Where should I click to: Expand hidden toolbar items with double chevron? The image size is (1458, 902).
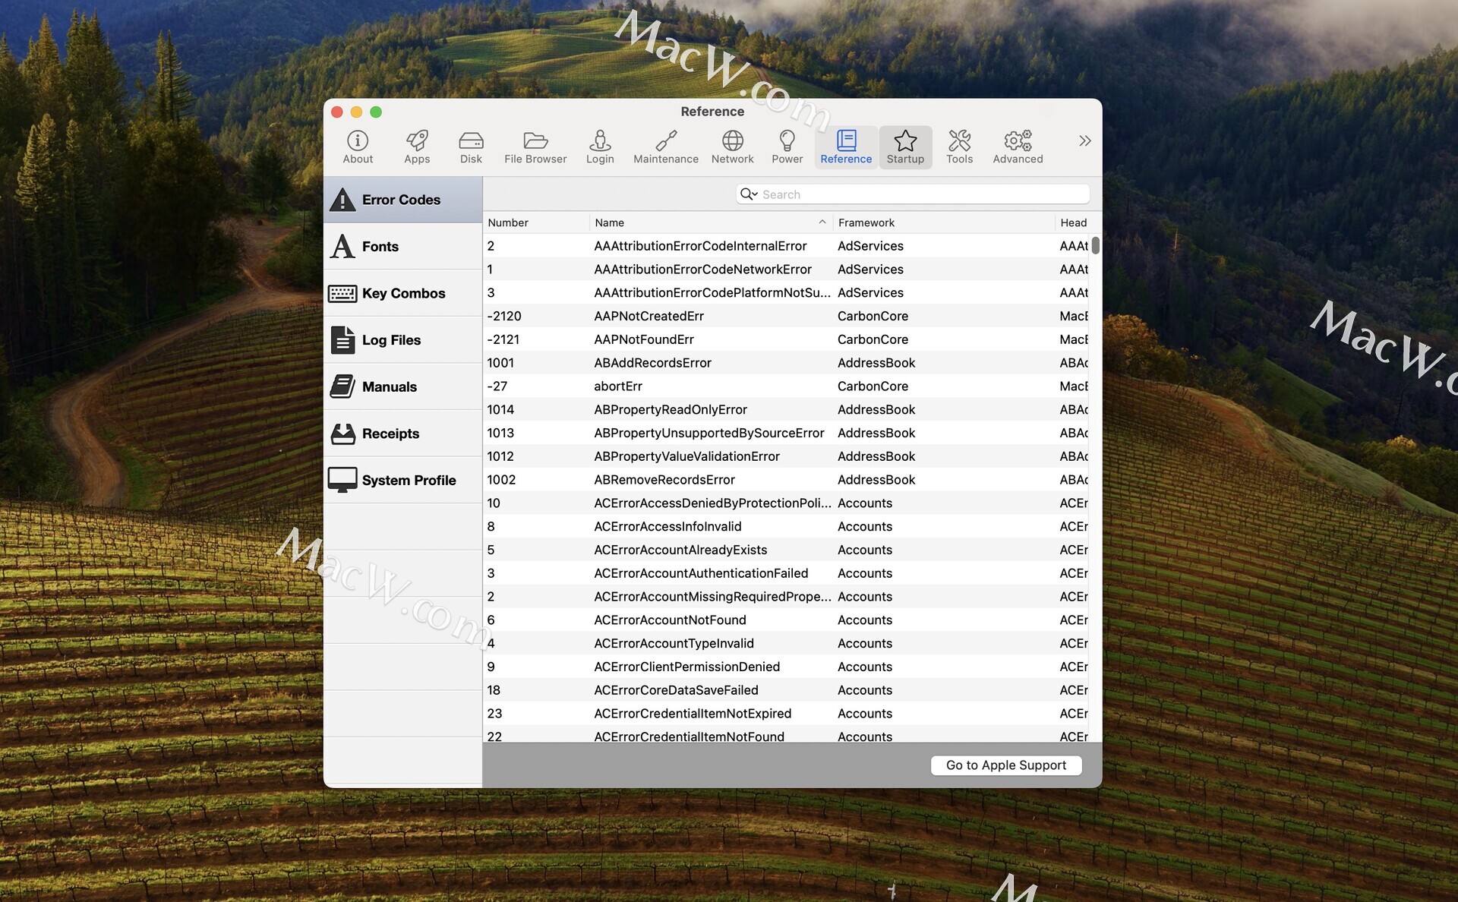tap(1084, 140)
